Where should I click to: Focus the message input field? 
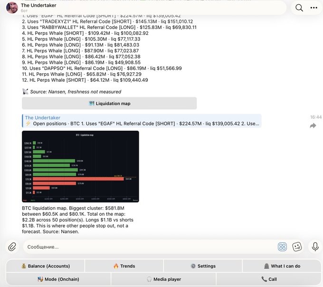pos(151,247)
